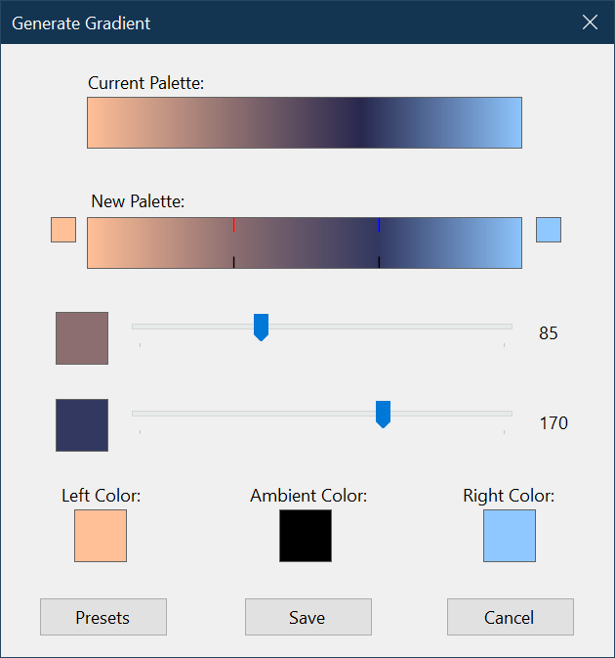
Task: Select the red marker on the New Palette bar
Action: coord(234,226)
